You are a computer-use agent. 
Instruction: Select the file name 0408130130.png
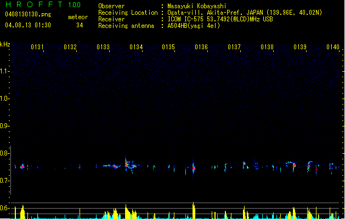point(28,14)
